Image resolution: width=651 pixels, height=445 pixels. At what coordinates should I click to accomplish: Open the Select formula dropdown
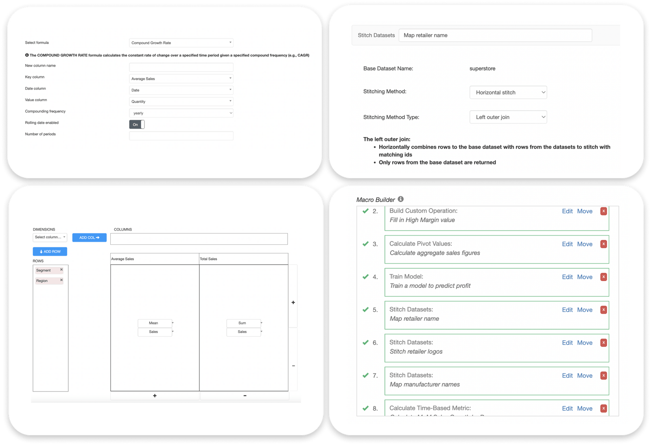[x=181, y=43]
